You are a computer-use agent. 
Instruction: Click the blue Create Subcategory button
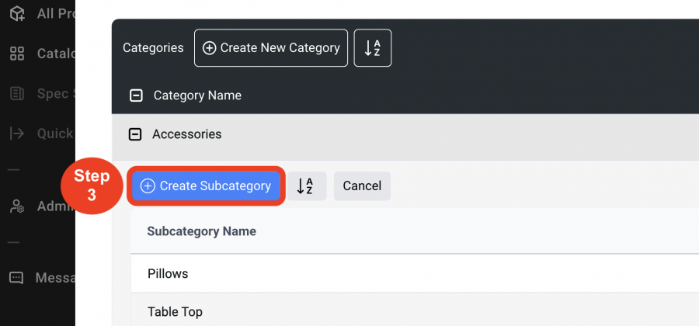pyautogui.click(x=206, y=186)
